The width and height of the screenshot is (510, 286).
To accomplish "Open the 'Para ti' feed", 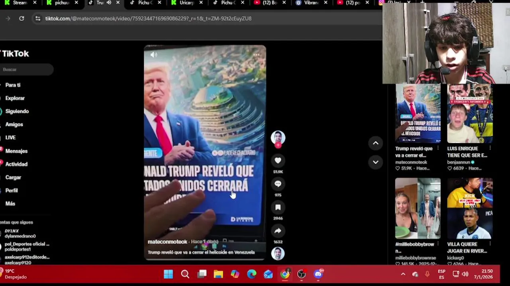I will 13,85.
